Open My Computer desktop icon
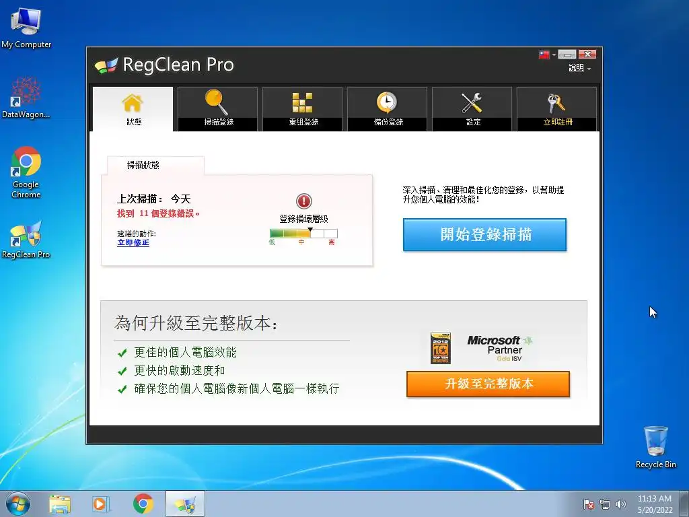The image size is (689, 517). pyautogui.click(x=26, y=28)
